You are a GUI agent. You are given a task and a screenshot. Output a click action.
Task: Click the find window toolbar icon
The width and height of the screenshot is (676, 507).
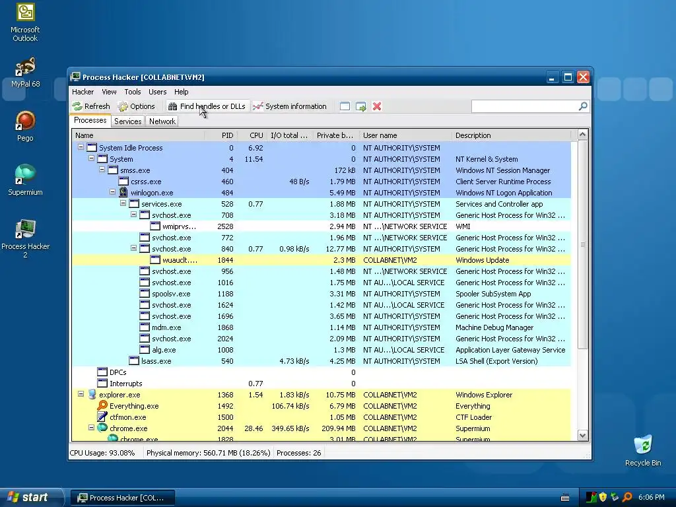(x=345, y=106)
